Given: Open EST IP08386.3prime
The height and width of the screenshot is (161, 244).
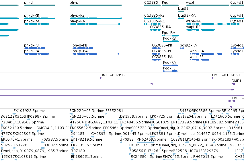Looking at the screenshot, I should (207, 111).
